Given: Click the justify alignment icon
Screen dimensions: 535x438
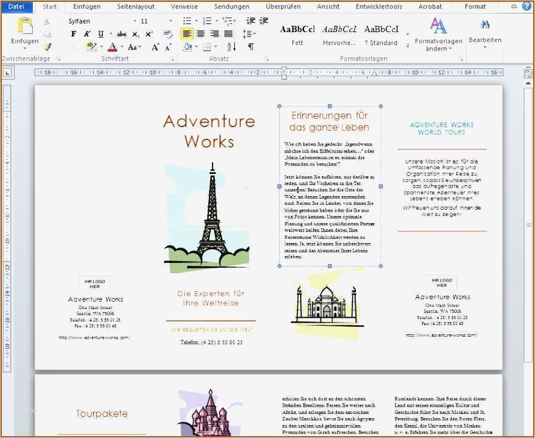Looking at the screenshot, I should coord(228,34).
